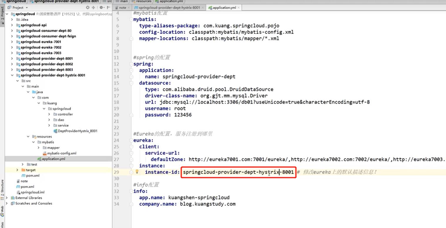
Task: Close the springcloud-provider-dept-hystrix-8001 tab
Action: coord(203,8)
